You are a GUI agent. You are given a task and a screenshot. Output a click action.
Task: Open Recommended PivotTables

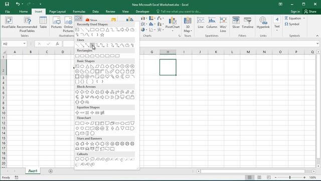pyautogui.click(x=27, y=25)
